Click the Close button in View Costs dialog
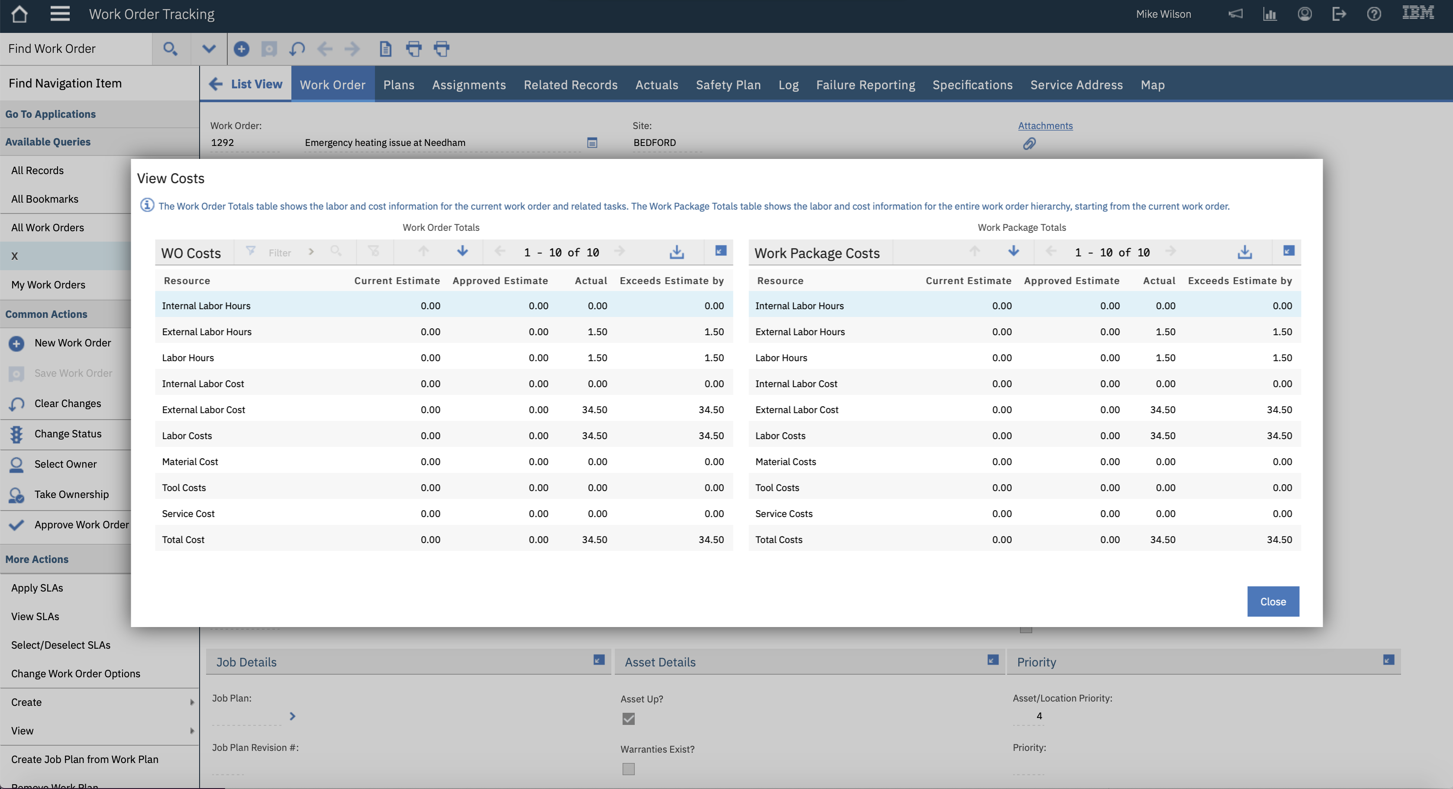 click(1272, 601)
